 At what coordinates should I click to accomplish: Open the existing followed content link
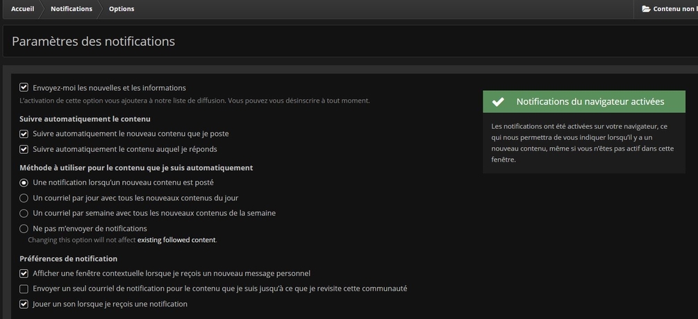click(x=176, y=240)
